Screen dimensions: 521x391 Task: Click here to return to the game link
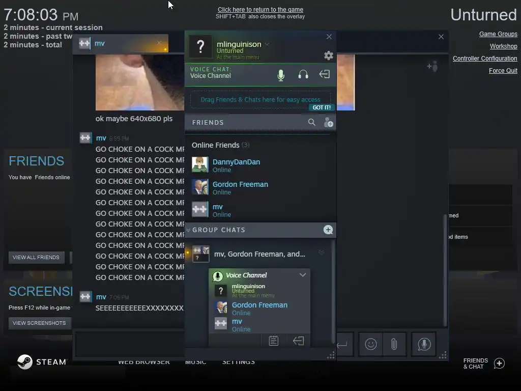[x=260, y=10]
